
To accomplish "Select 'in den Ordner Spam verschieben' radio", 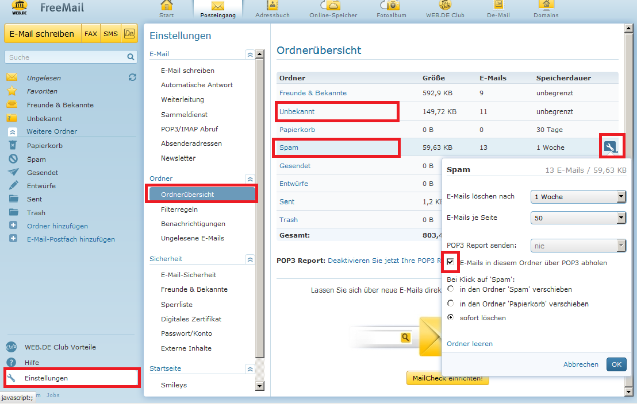I will (x=451, y=289).
